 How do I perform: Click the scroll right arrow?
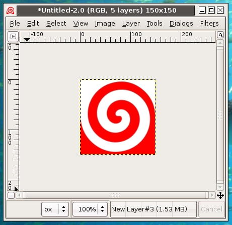click(212, 195)
